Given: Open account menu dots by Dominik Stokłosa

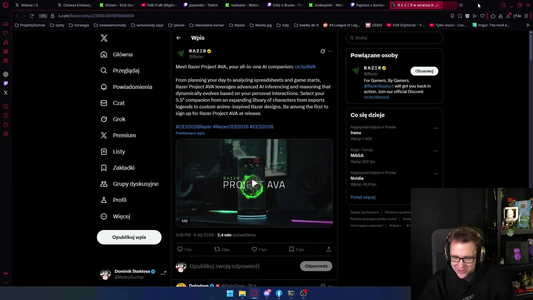Looking at the screenshot, I should pos(163,274).
